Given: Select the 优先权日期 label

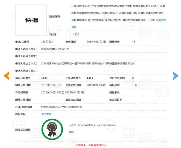Looking at the screenshot, I should pos(116,100).
